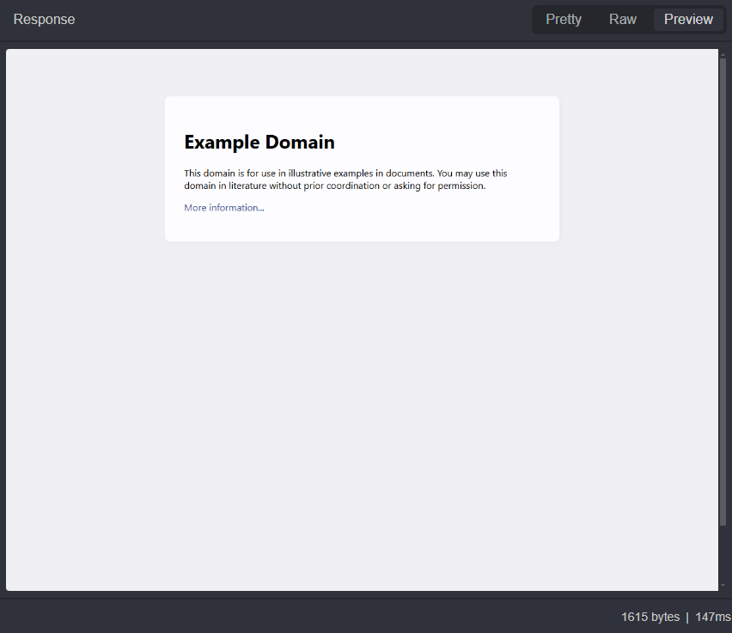Viewport: 732px width, 633px height.
Task: Click the word Example in the heading
Action: pos(222,143)
